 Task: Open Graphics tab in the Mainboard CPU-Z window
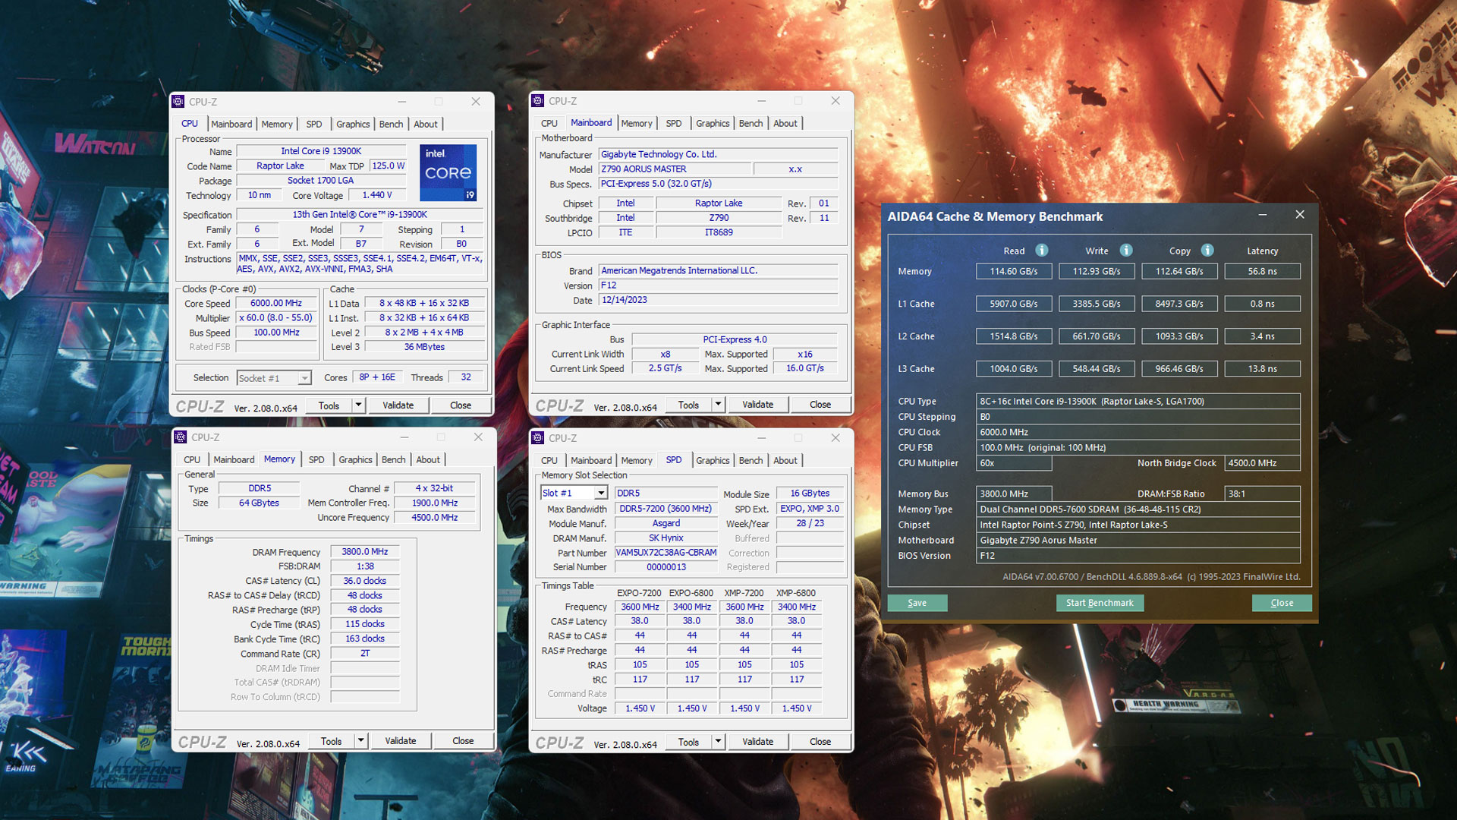pyautogui.click(x=713, y=123)
